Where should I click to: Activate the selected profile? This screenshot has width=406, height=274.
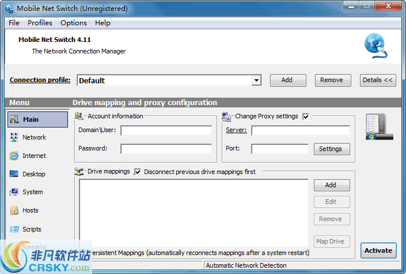[x=378, y=250]
